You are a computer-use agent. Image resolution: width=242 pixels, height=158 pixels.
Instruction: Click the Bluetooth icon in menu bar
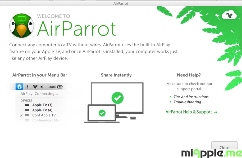click(27, 87)
